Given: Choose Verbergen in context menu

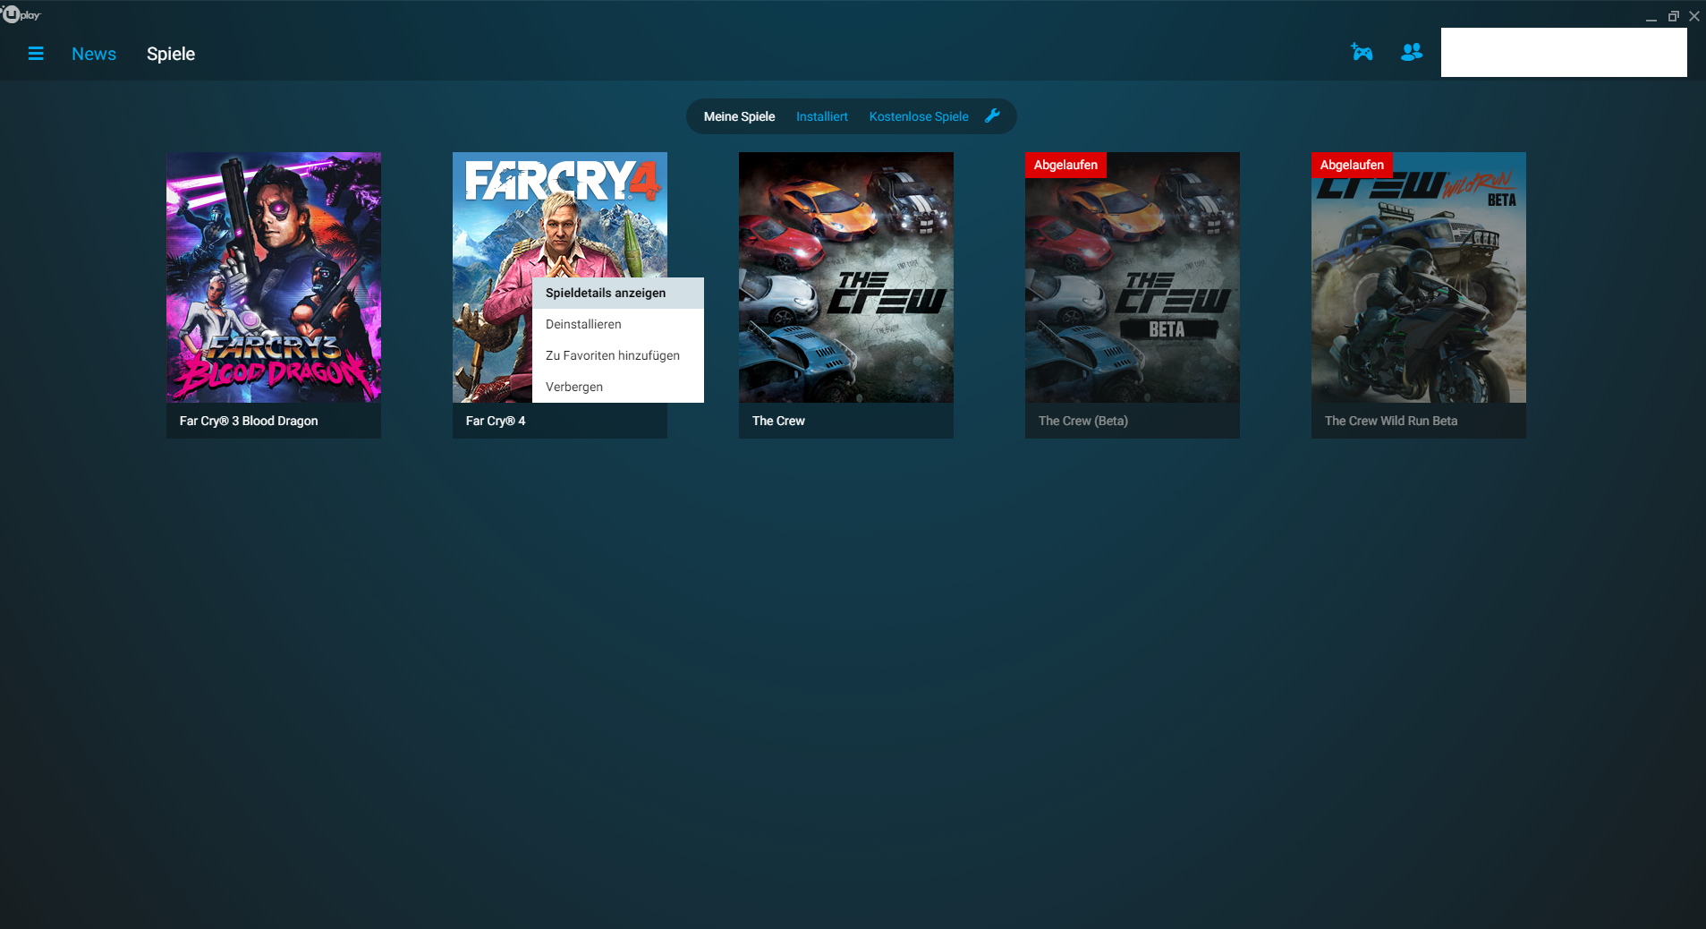Looking at the screenshot, I should click(x=618, y=387).
